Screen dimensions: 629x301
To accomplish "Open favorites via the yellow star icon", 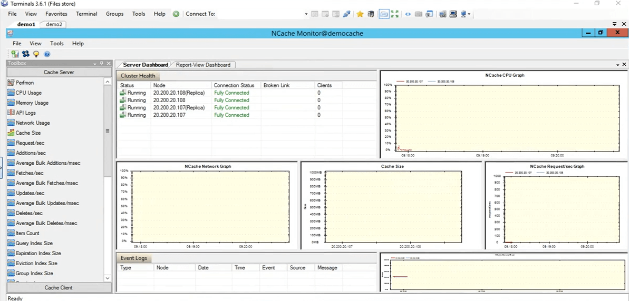I will 360,14.
